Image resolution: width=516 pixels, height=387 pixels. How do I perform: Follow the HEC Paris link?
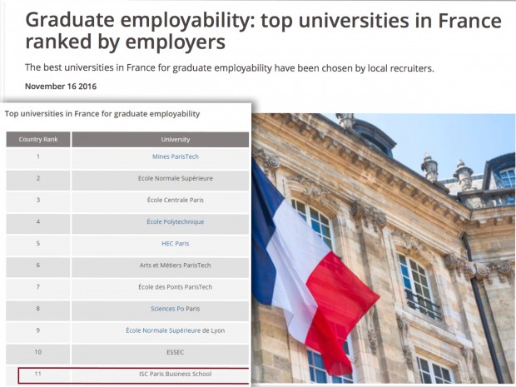click(x=175, y=243)
